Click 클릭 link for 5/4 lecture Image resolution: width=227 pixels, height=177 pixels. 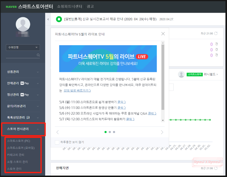[122, 102]
